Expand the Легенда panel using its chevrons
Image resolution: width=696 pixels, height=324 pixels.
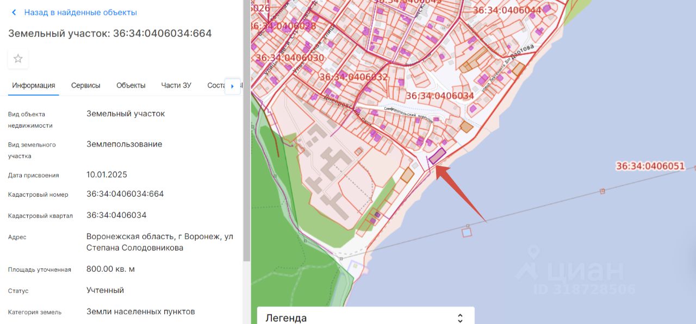(x=460, y=318)
